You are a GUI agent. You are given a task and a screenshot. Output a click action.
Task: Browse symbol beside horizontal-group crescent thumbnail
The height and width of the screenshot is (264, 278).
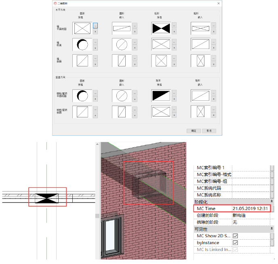coord(95,42)
